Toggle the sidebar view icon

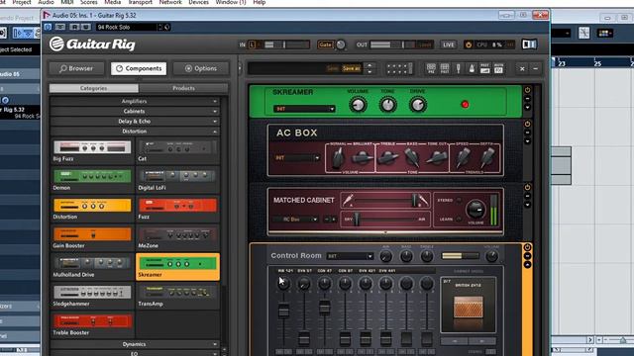tap(529, 44)
